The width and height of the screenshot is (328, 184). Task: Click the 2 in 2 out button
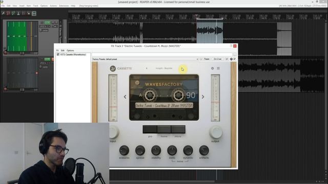pyautogui.click(x=217, y=59)
